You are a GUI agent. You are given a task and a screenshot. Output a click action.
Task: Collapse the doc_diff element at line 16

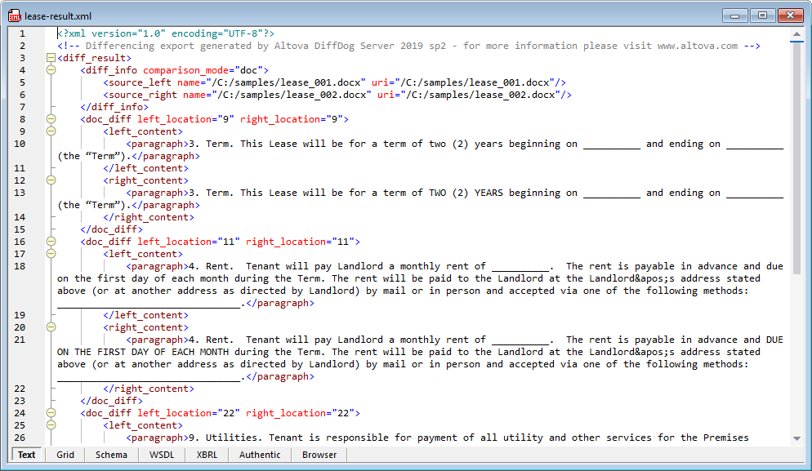point(50,242)
